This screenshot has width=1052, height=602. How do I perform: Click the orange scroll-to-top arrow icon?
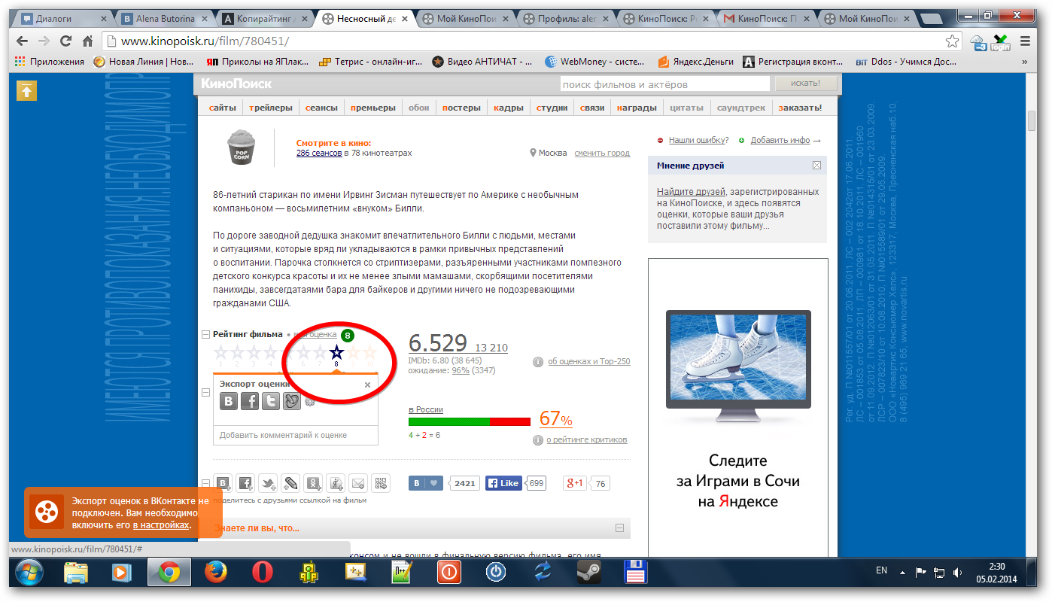(x=26, y=90)
